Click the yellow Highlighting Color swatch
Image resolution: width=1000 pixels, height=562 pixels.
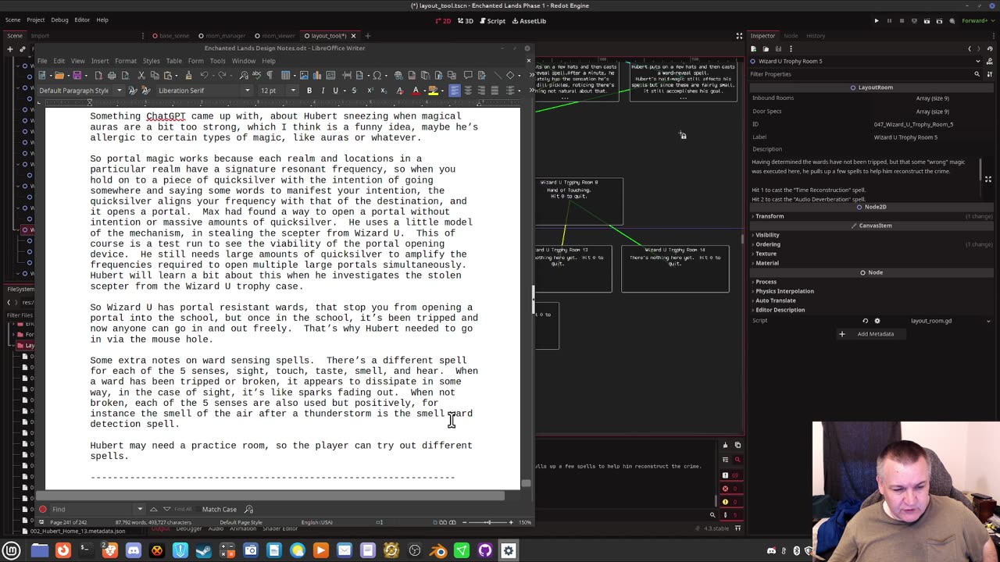tap(433, 91)
